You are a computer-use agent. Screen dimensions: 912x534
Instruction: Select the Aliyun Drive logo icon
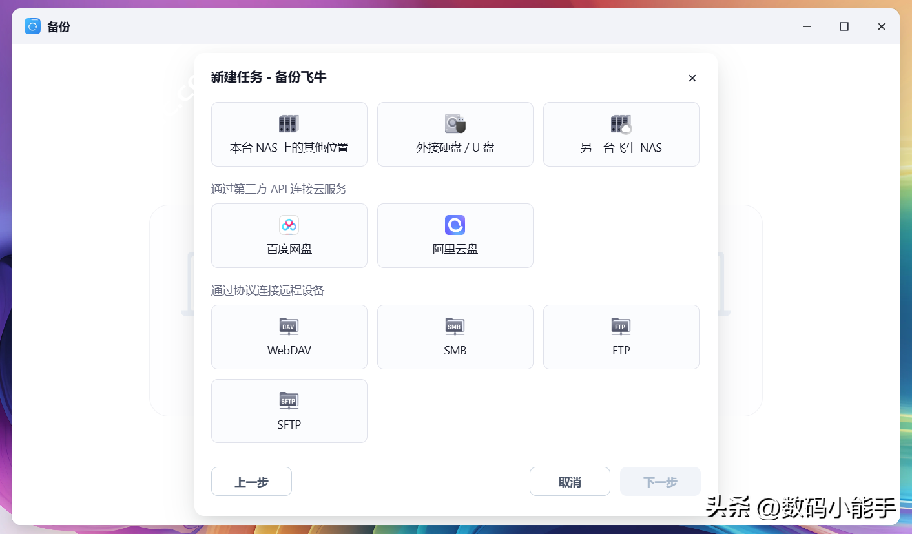coord(455,225)
